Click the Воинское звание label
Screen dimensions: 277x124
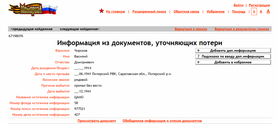56,80
